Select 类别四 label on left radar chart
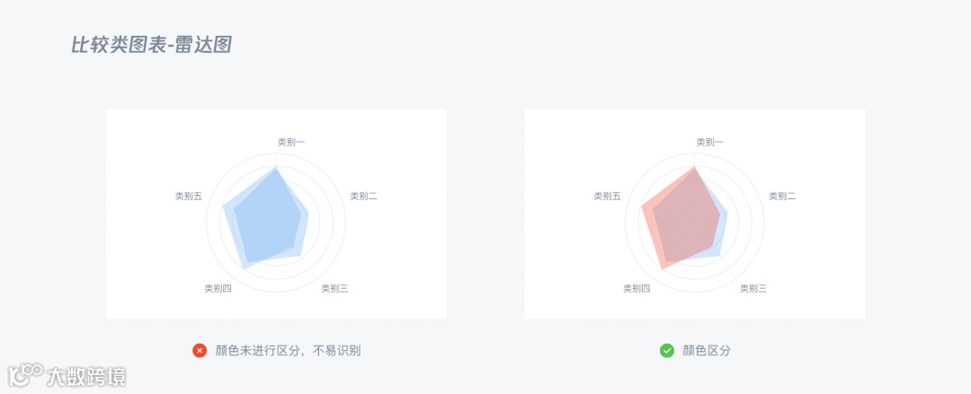This screenshot has height=394, width=971. pyautogui.click(x=218, y=288)
